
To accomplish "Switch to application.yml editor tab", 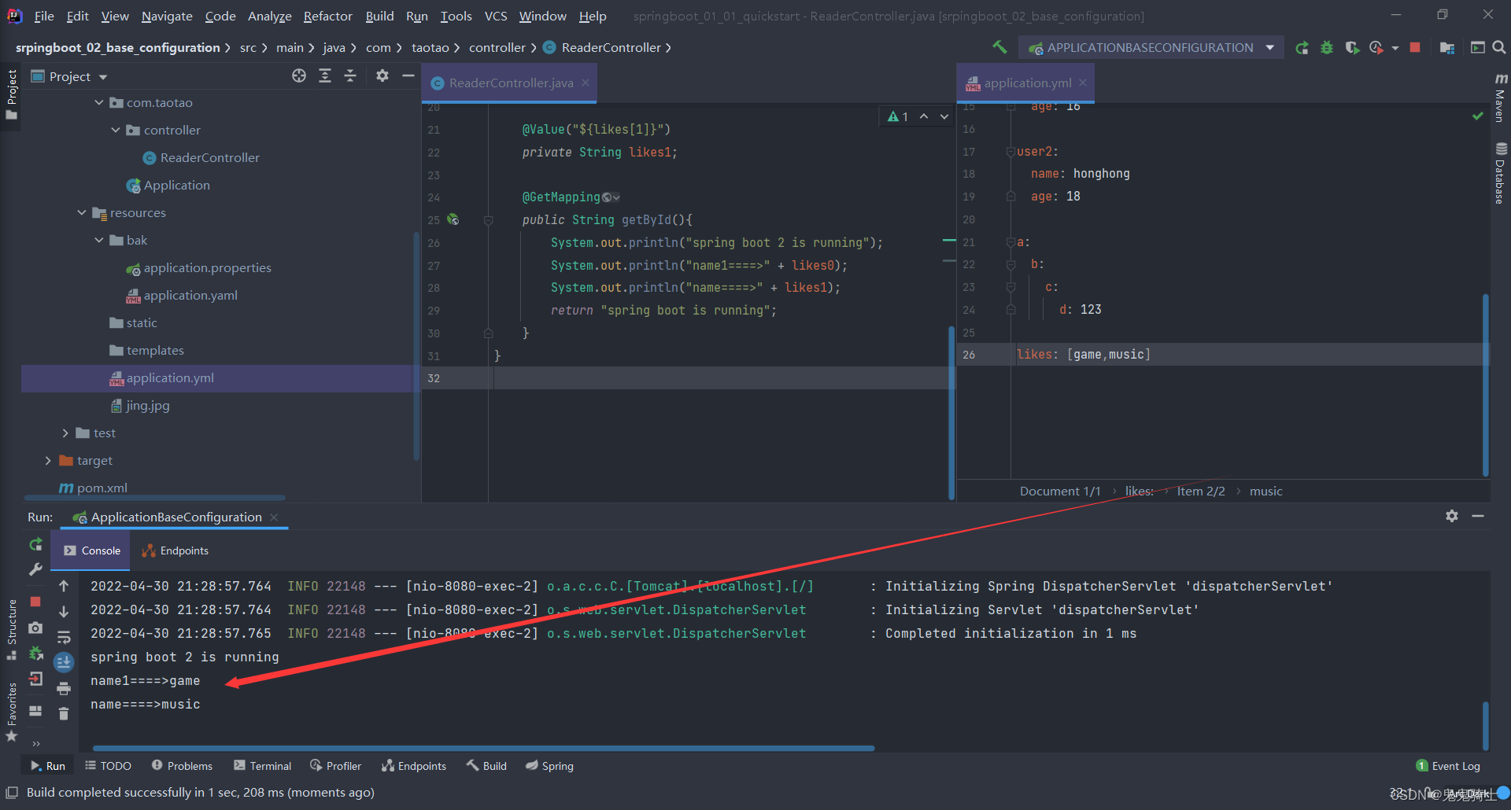I will 1027,83.
